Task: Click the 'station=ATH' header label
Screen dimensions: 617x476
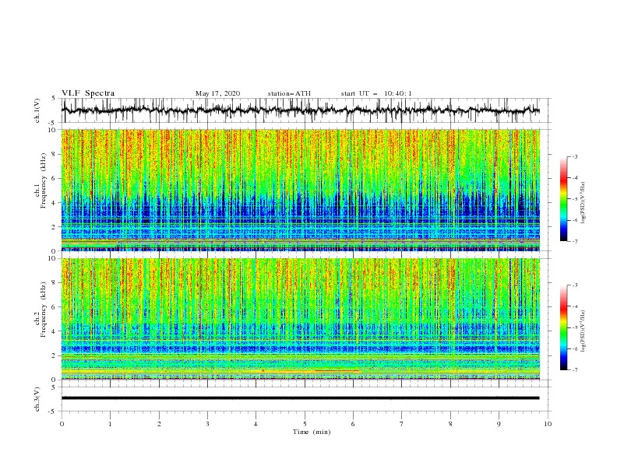Action: click(x=289, y=93)
